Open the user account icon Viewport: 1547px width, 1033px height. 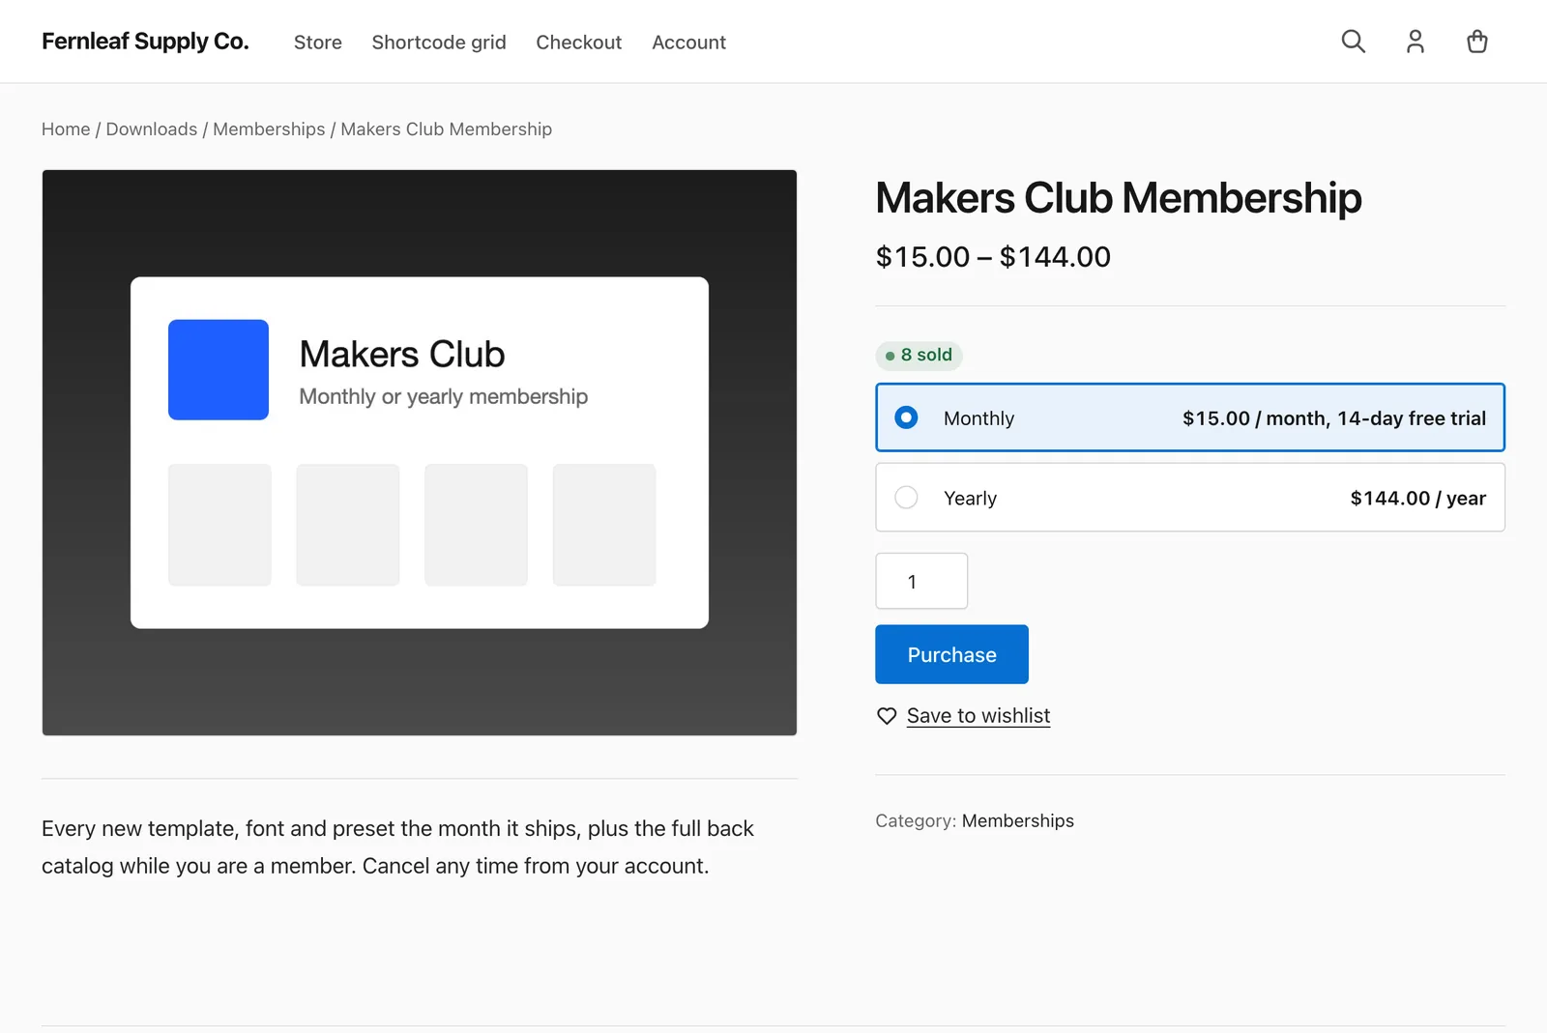1415,42
